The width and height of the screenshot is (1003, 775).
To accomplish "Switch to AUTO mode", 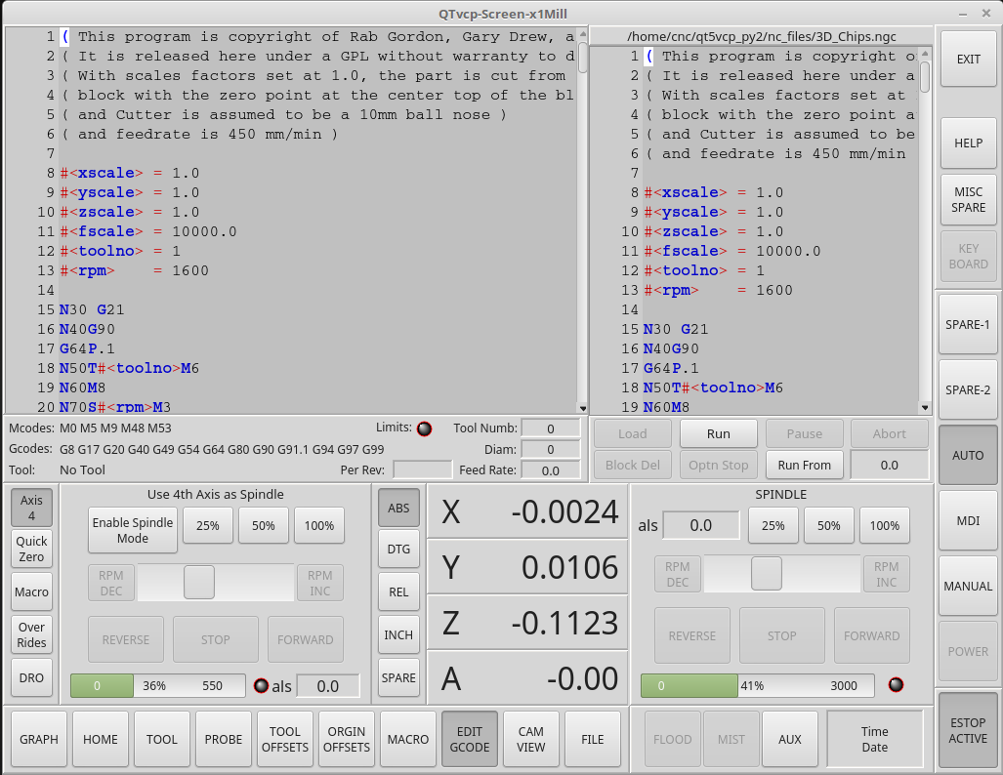I will pyautogui.click(x=968, y=455).
